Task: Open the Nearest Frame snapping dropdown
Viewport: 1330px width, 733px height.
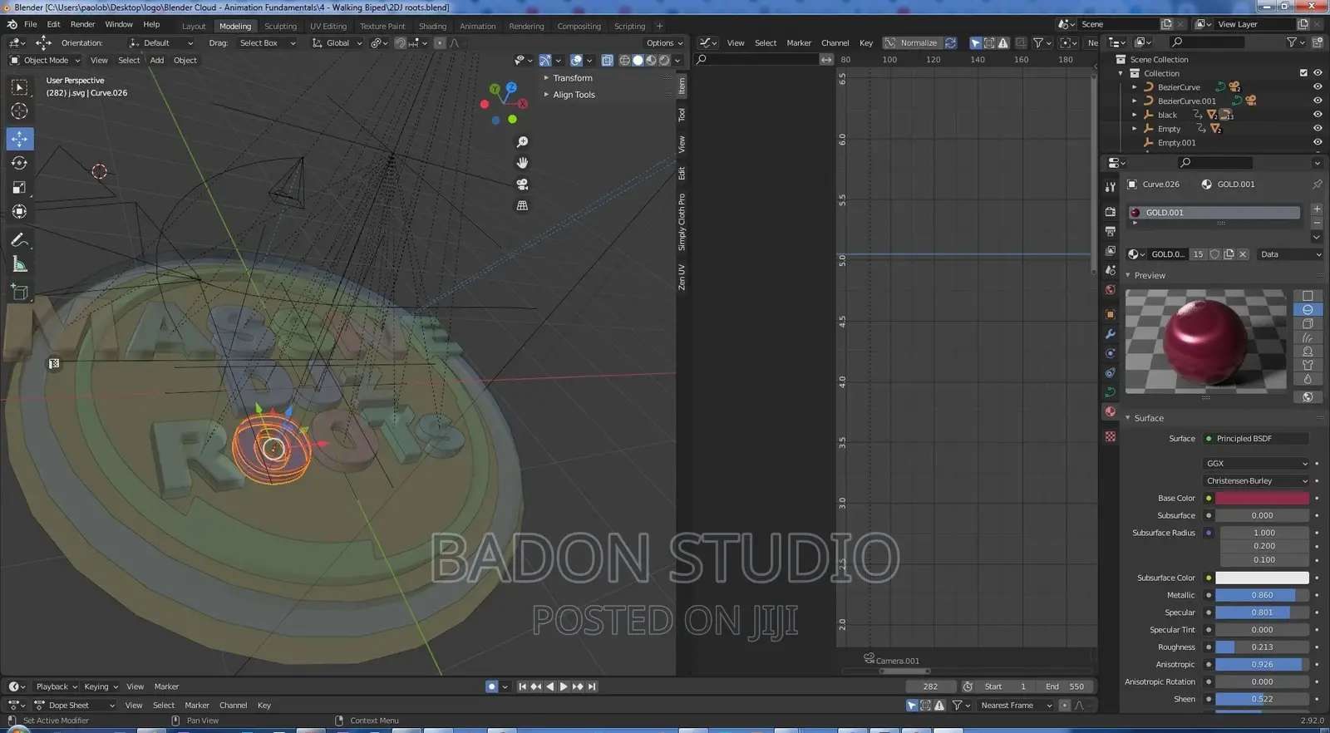Action: (x=1016, y=706)
